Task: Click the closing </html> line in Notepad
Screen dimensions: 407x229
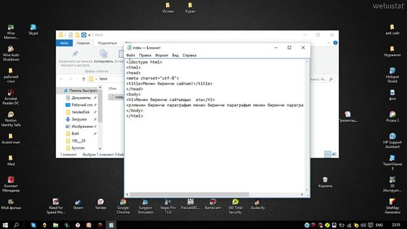Action: pos(134,116)
